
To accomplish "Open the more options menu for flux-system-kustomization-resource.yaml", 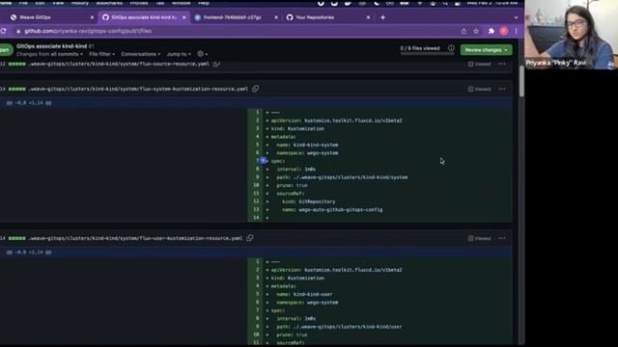I will tap(502, 89).
